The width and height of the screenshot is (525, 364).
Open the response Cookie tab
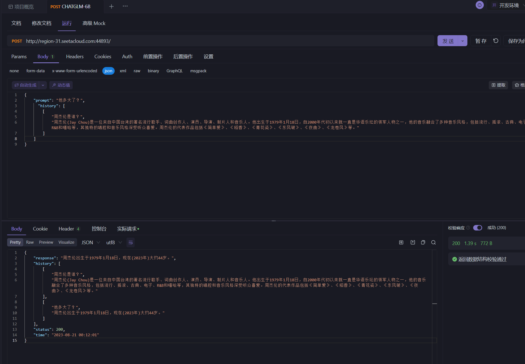40,229
